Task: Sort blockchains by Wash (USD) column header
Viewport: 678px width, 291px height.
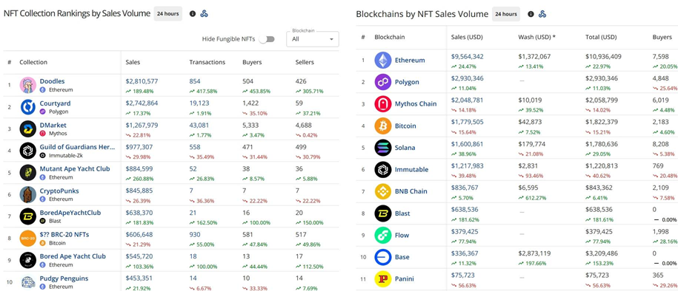Action: coord(536,37)
